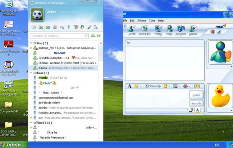Open the paintbrush color scheme icon
Image resolution: width=233 pixels, height=148 pixels.
pos(89,27)
